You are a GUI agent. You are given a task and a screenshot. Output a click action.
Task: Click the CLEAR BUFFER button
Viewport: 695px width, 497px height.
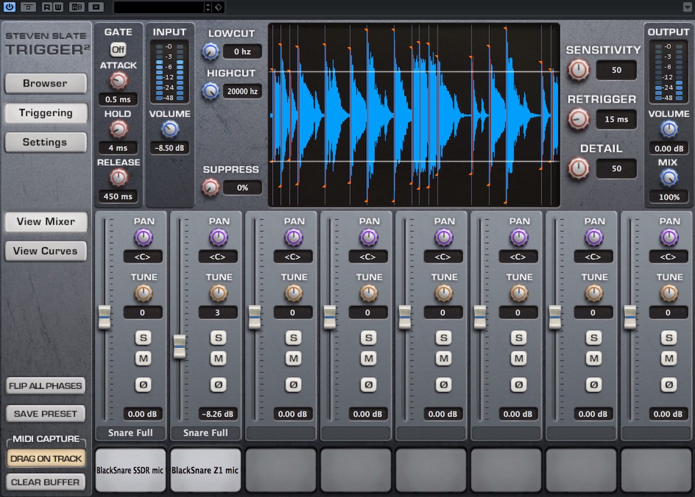[x=45, y=482]
